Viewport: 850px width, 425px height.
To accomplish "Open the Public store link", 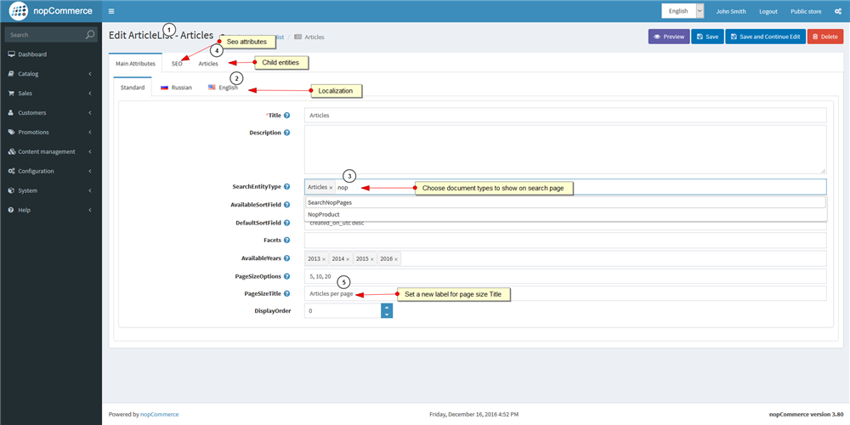I will 806,11.
